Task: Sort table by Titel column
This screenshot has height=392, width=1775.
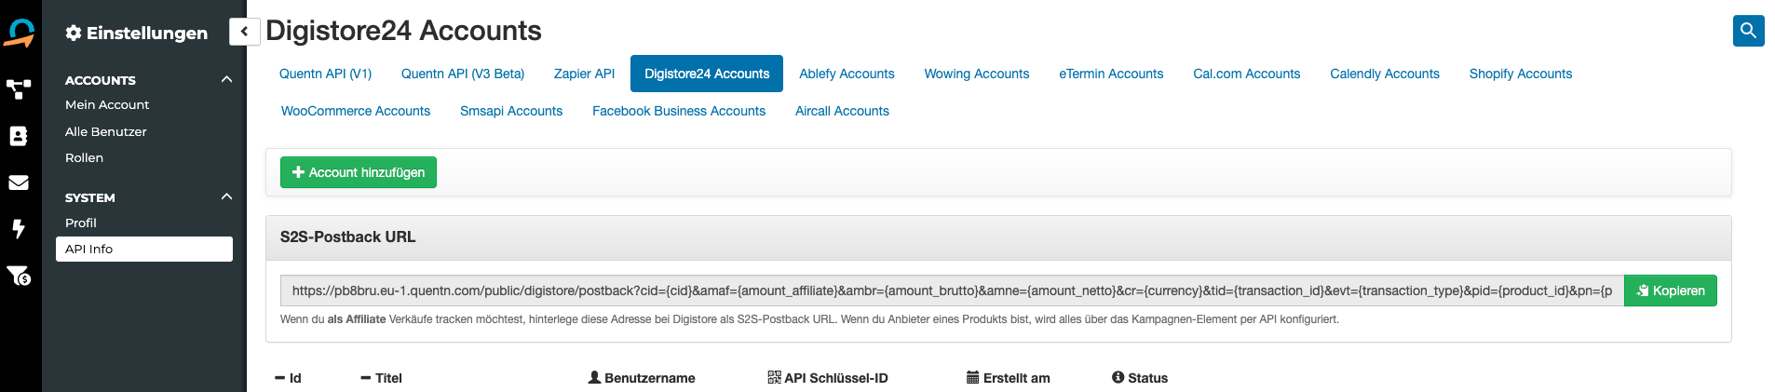Action: (382, 378)
